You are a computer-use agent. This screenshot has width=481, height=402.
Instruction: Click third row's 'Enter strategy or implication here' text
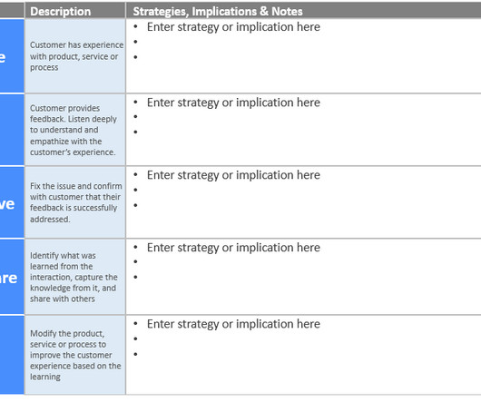click(x=233, y=175)
